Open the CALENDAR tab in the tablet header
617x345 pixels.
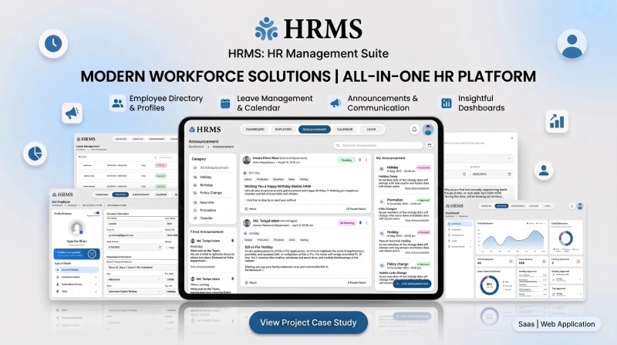click(x=345, y=129)
